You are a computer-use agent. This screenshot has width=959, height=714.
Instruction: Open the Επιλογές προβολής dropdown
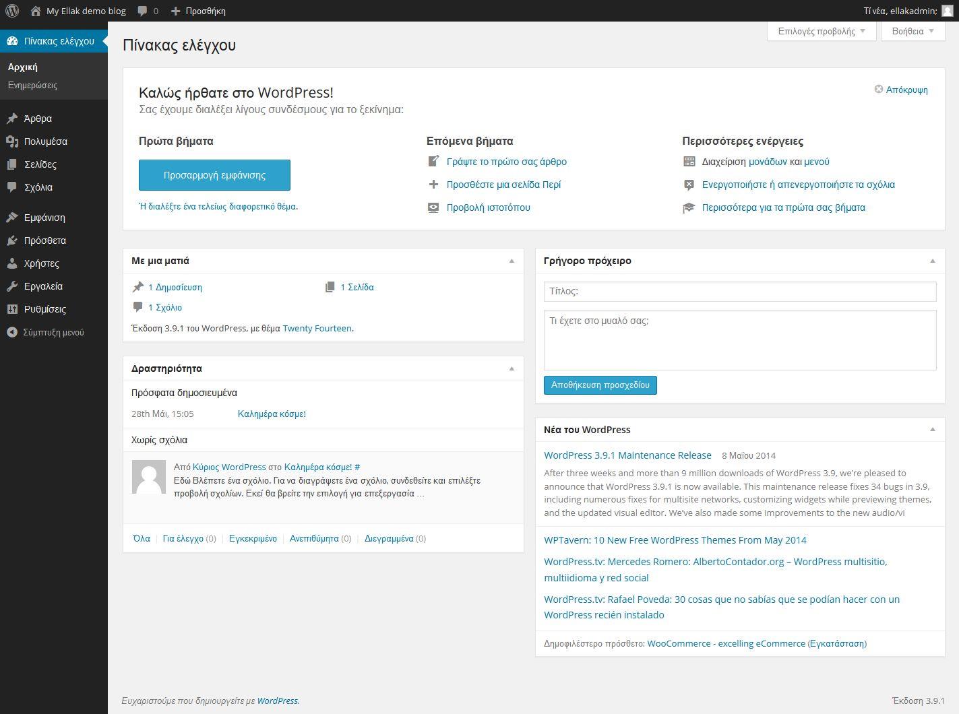[x=822, y=31]
